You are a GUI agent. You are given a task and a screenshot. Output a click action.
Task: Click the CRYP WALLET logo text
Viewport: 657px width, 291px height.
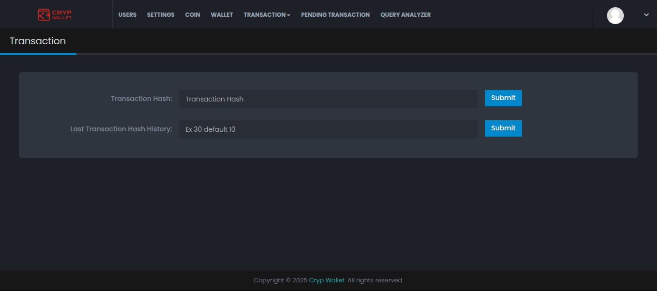[x=62, y=15]
